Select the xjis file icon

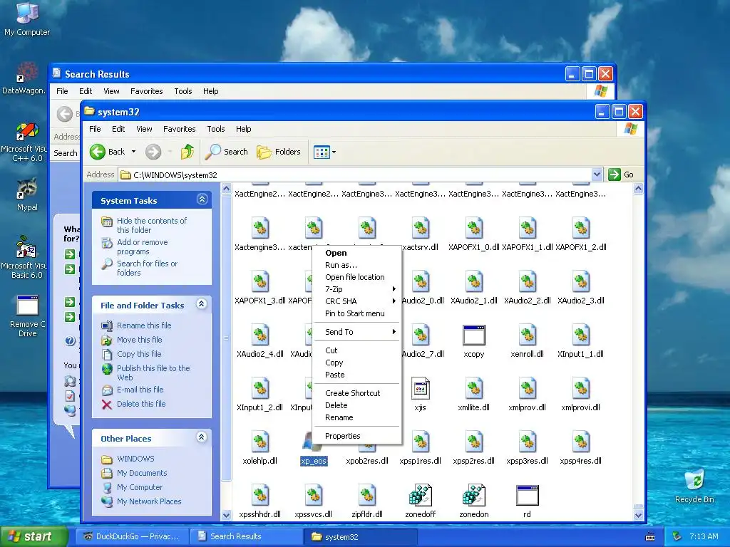point(421,389)
